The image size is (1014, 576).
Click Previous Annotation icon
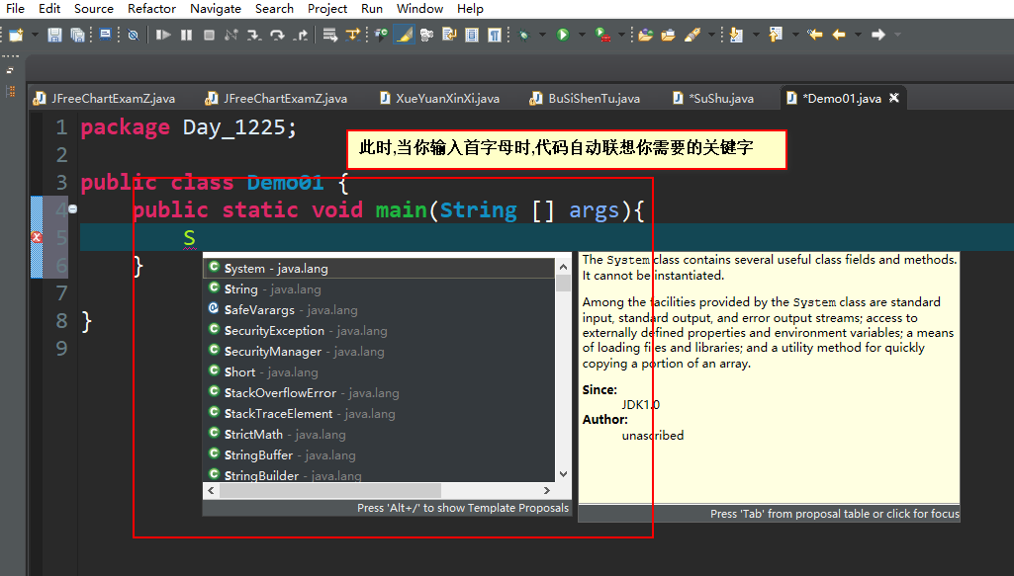(x=776, y=35)
